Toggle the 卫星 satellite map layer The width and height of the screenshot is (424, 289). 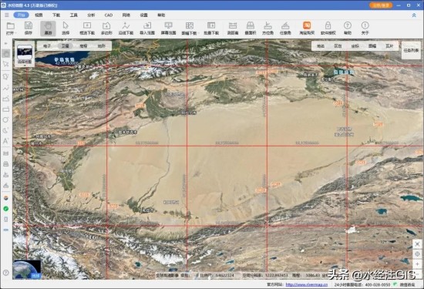click(66, 46)
